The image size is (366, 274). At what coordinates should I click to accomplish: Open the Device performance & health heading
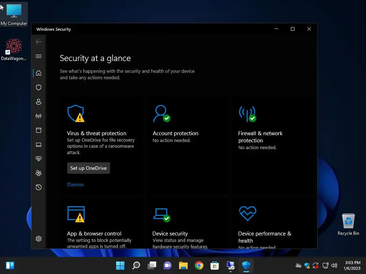click(x=265, y=237)
